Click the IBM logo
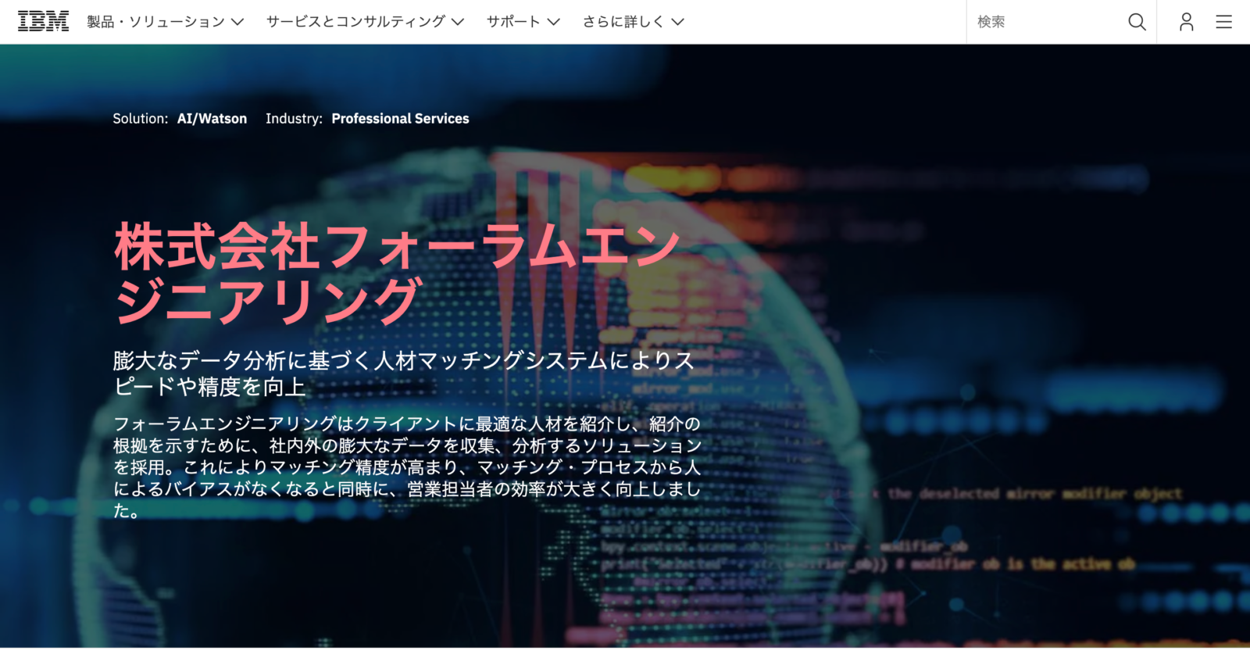The height and width of the screenshot is (665, 1250). coord(43,21)
